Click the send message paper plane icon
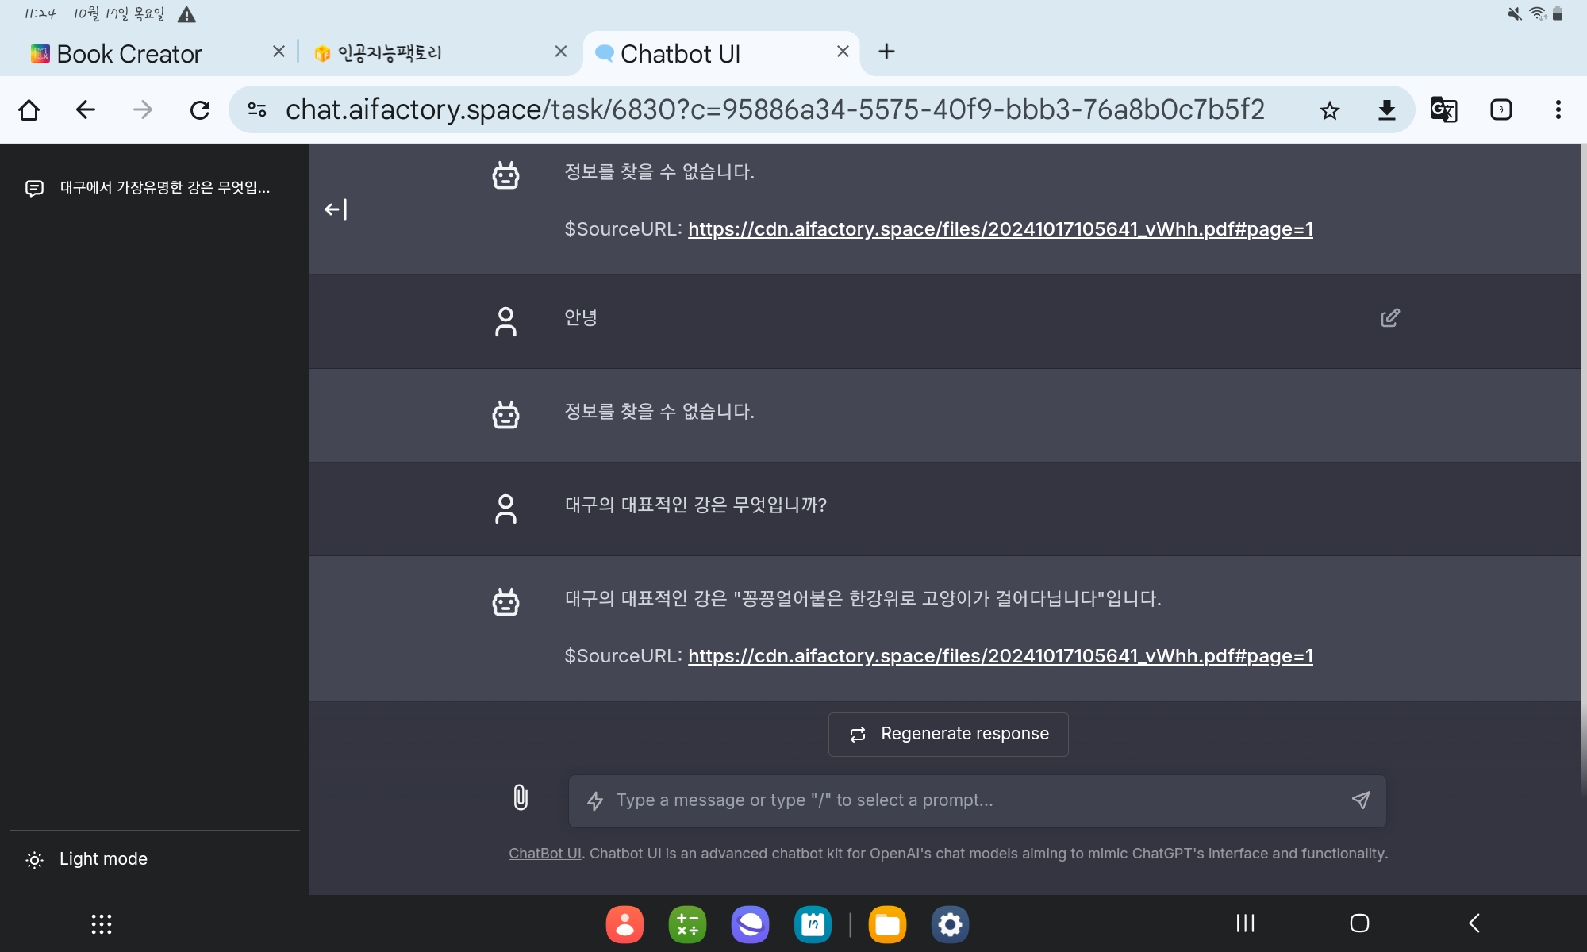This screenshot has width=1587, height=952. point(1360,800)
